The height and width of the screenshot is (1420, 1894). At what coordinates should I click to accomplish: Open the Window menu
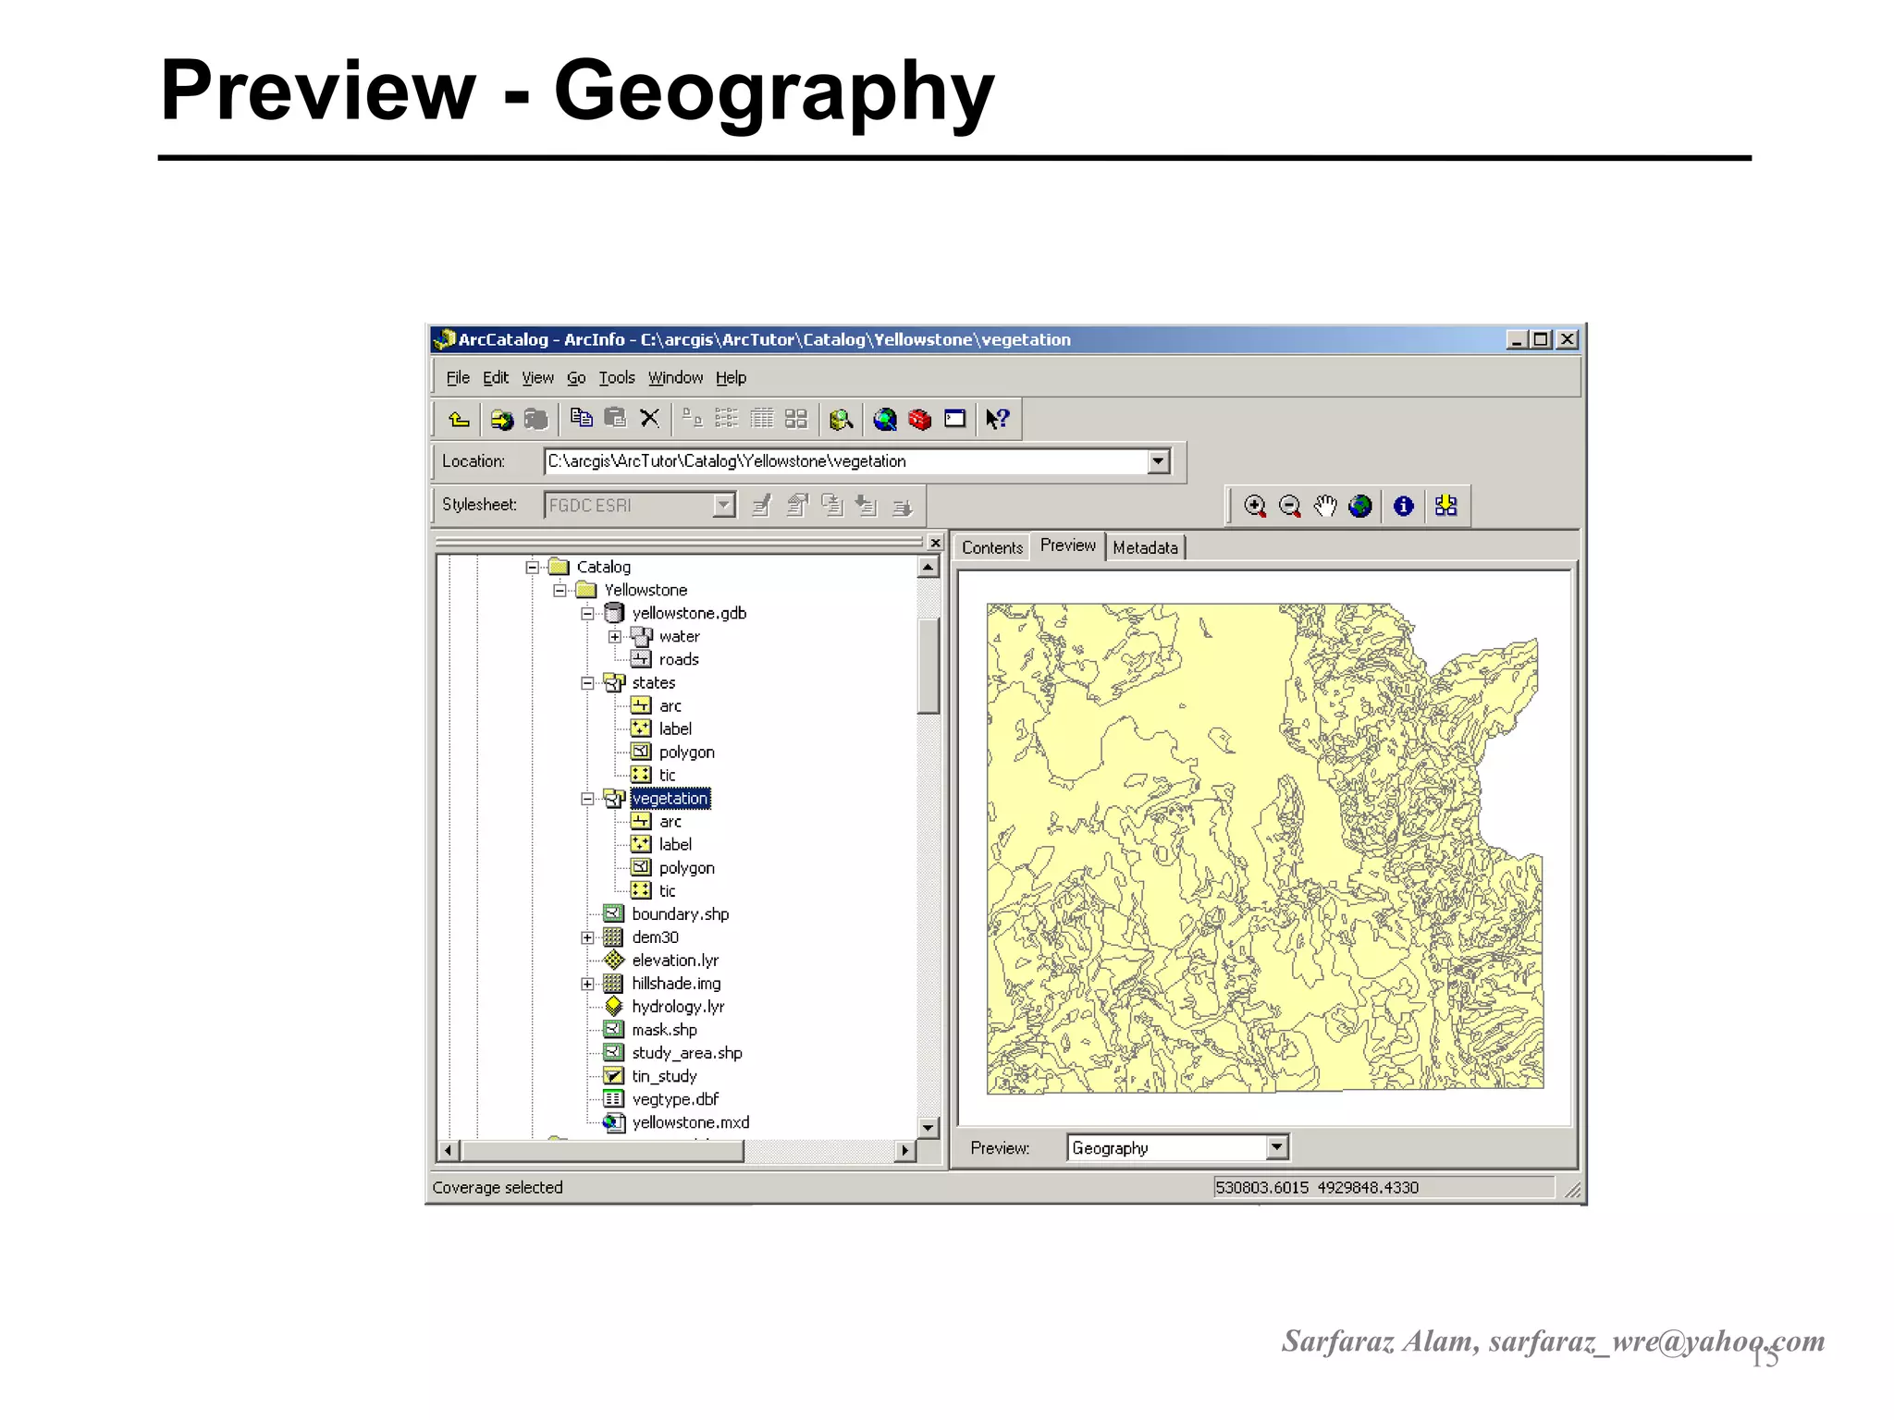coord(675,377)
